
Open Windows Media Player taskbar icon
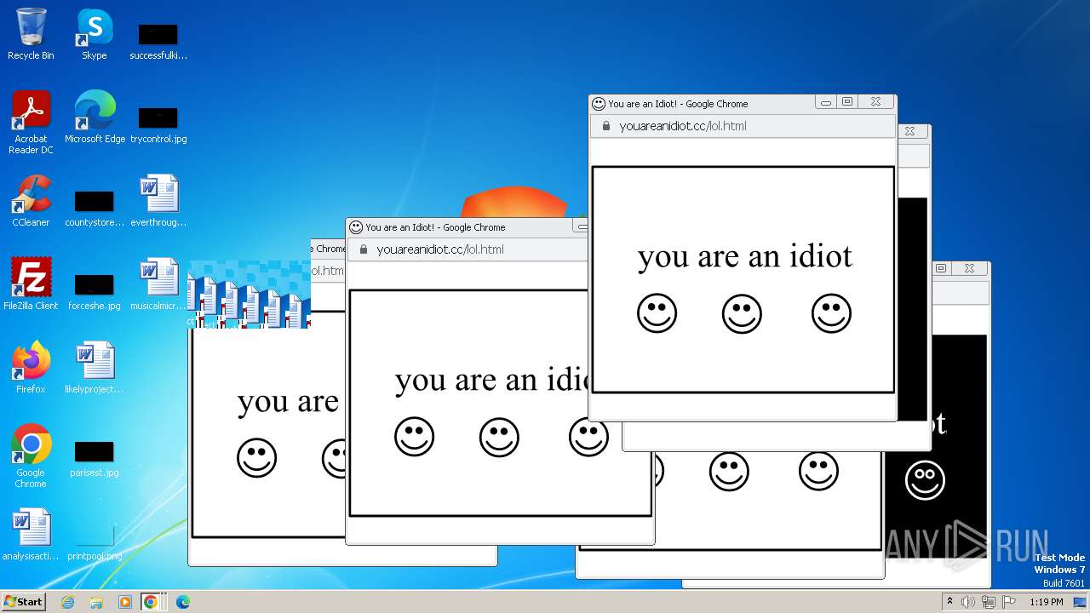(x=124, y=602)
